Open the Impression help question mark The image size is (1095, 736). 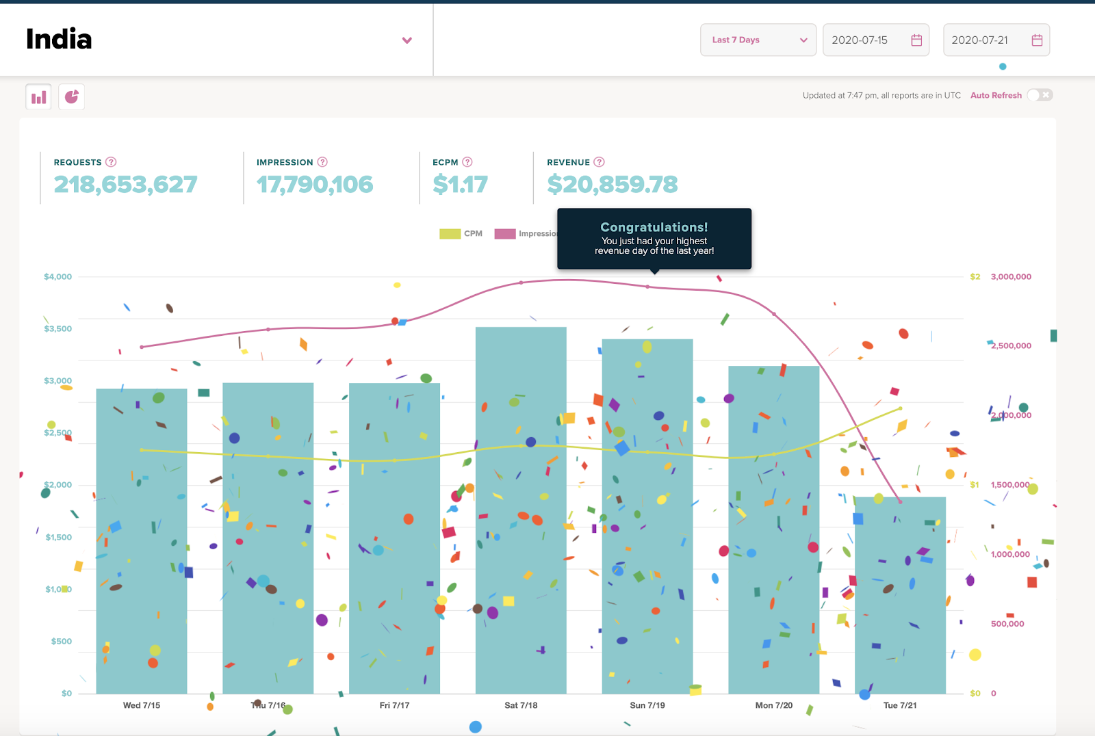[322, 162]
